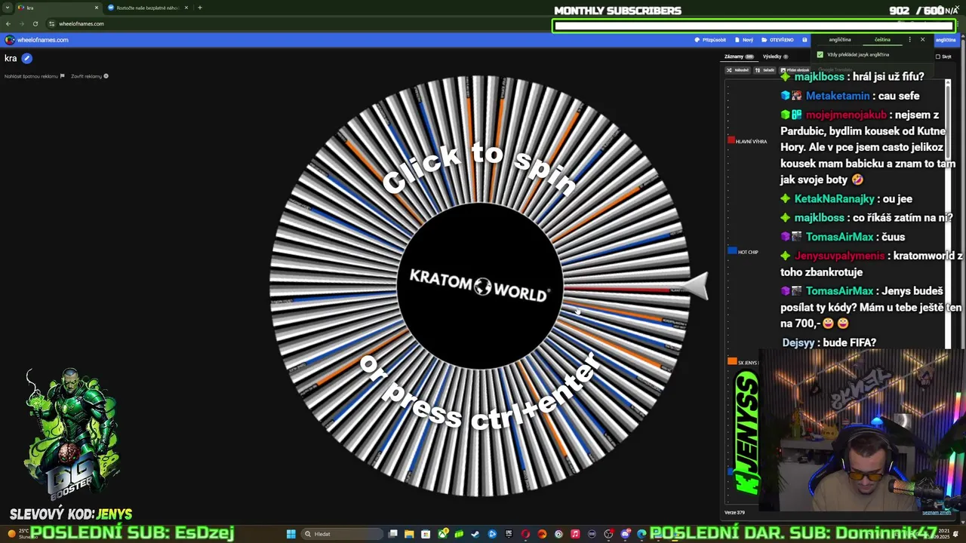Close the Google Translate popup
This screenshot has height=543, width=966.
coord(922,39)
